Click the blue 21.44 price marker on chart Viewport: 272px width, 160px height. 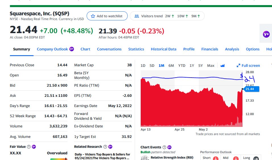coord(251,89)
